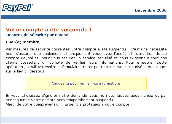Open the "Cliquez ici pour vérifier vos informations" link

(86, 83)
